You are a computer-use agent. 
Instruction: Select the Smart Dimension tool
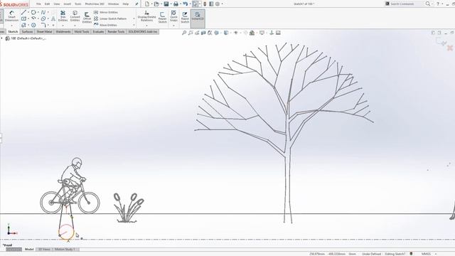tap(11, 16)
